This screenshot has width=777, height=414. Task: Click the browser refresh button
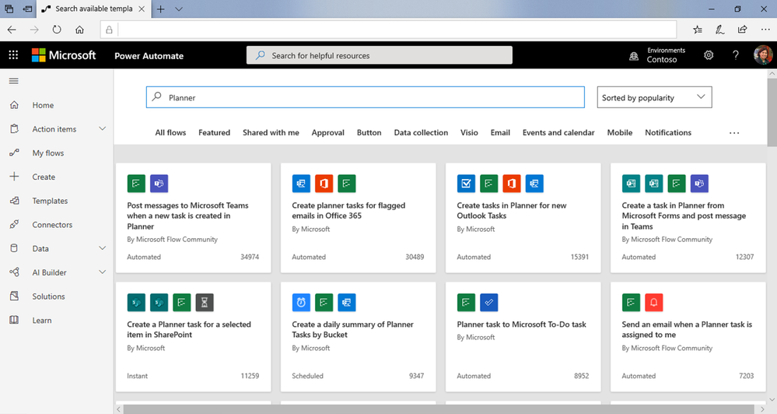(57, 30)
